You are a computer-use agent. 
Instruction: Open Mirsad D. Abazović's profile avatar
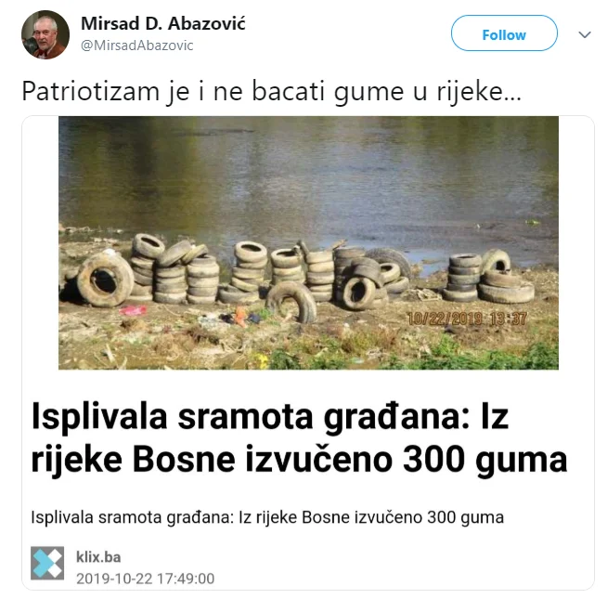tap(45, 35)
